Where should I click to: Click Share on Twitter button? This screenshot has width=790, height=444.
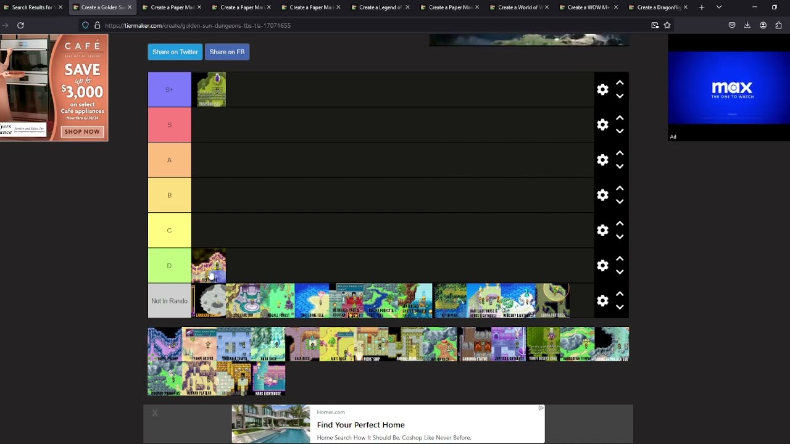tap(175, 52)
